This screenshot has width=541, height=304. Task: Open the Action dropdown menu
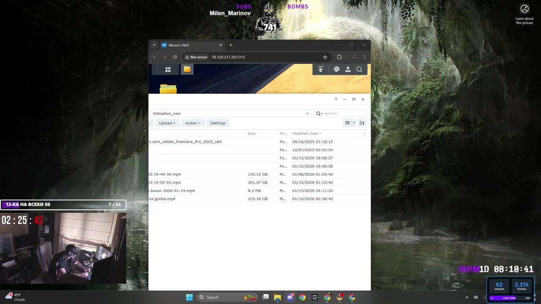point(193,123)
